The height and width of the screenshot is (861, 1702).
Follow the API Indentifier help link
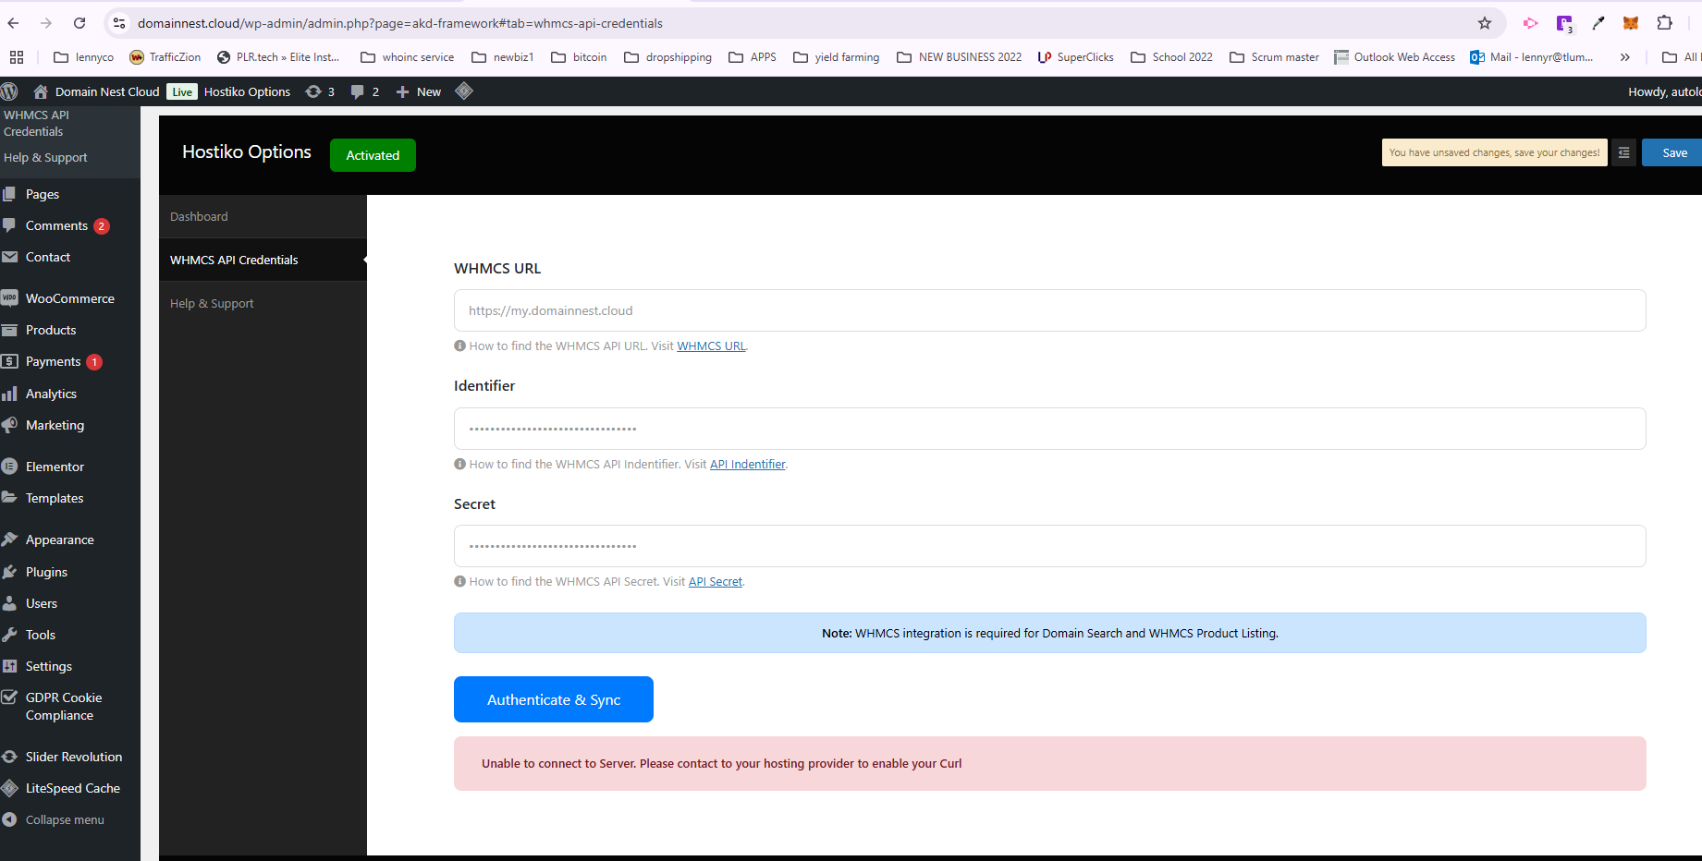coord(747,465)
